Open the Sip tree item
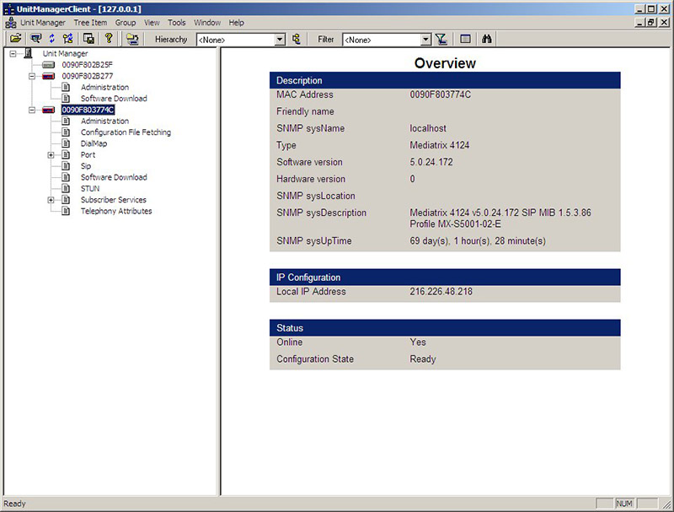The height and width of the screenshot is (512, 674). click(x=86, y=166)
